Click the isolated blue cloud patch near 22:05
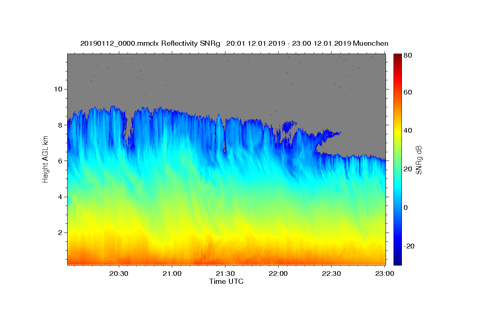 (289, 126)
